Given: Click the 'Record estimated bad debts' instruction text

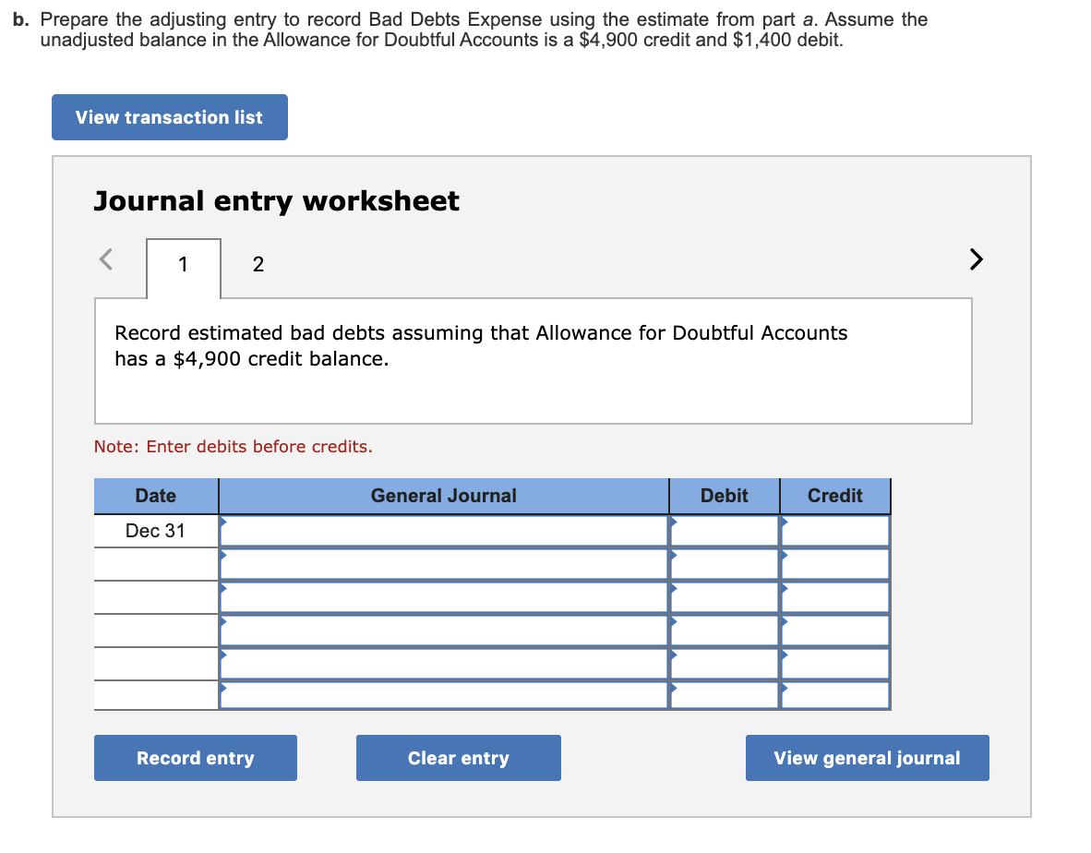Looking at the screenshot, I should (481, 346).
